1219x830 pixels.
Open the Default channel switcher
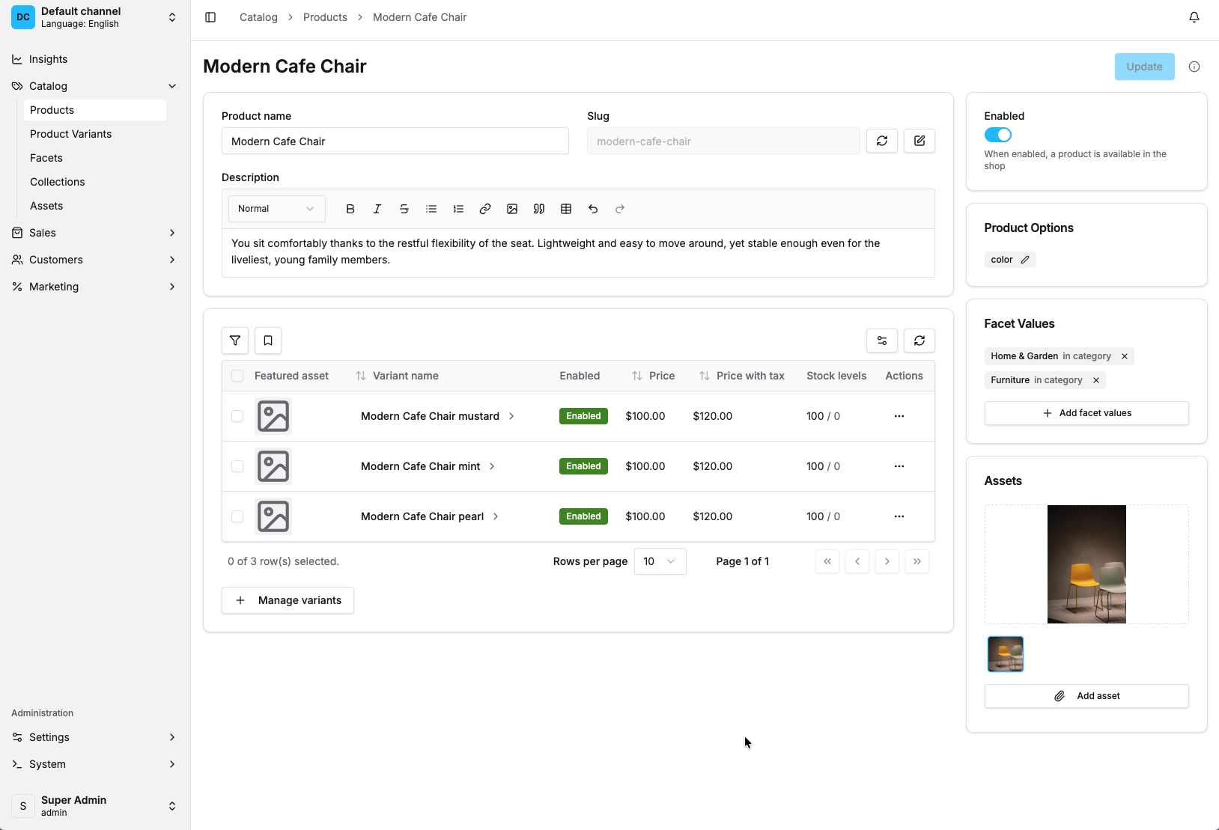click(95, 17)
